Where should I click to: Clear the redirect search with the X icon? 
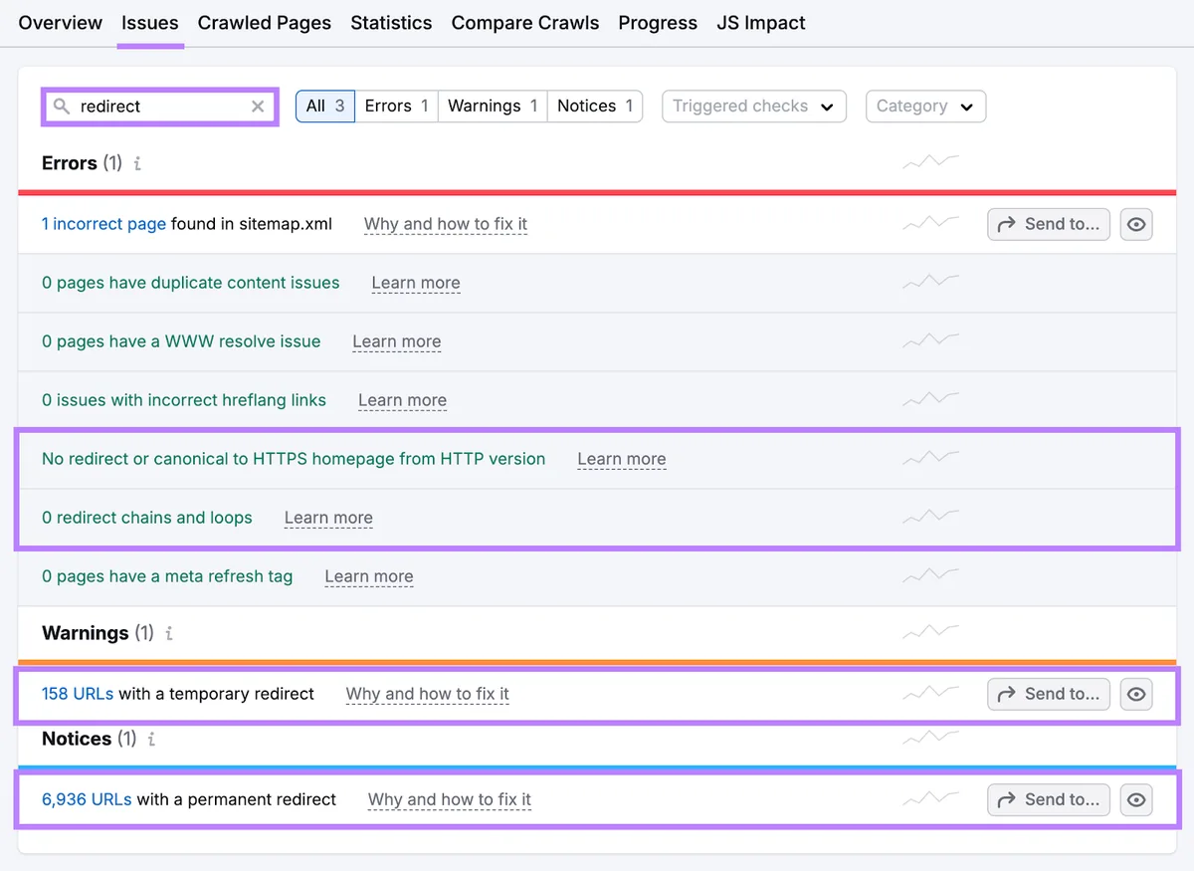point(258,107)
